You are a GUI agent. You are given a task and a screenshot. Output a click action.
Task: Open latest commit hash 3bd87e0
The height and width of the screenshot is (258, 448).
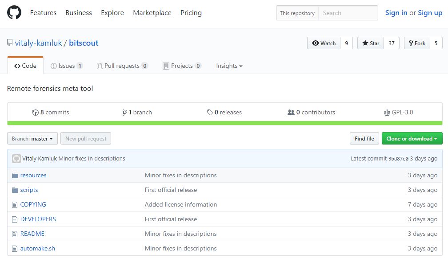click(398, 159)
